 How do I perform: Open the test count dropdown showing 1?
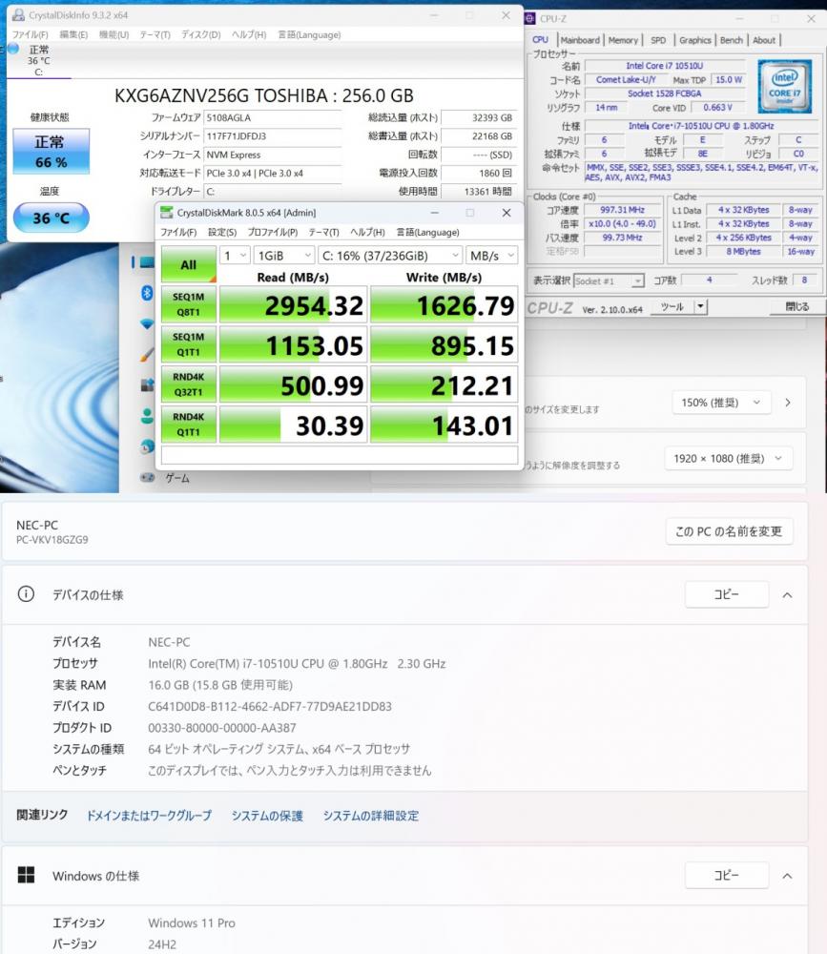(236, 256)
